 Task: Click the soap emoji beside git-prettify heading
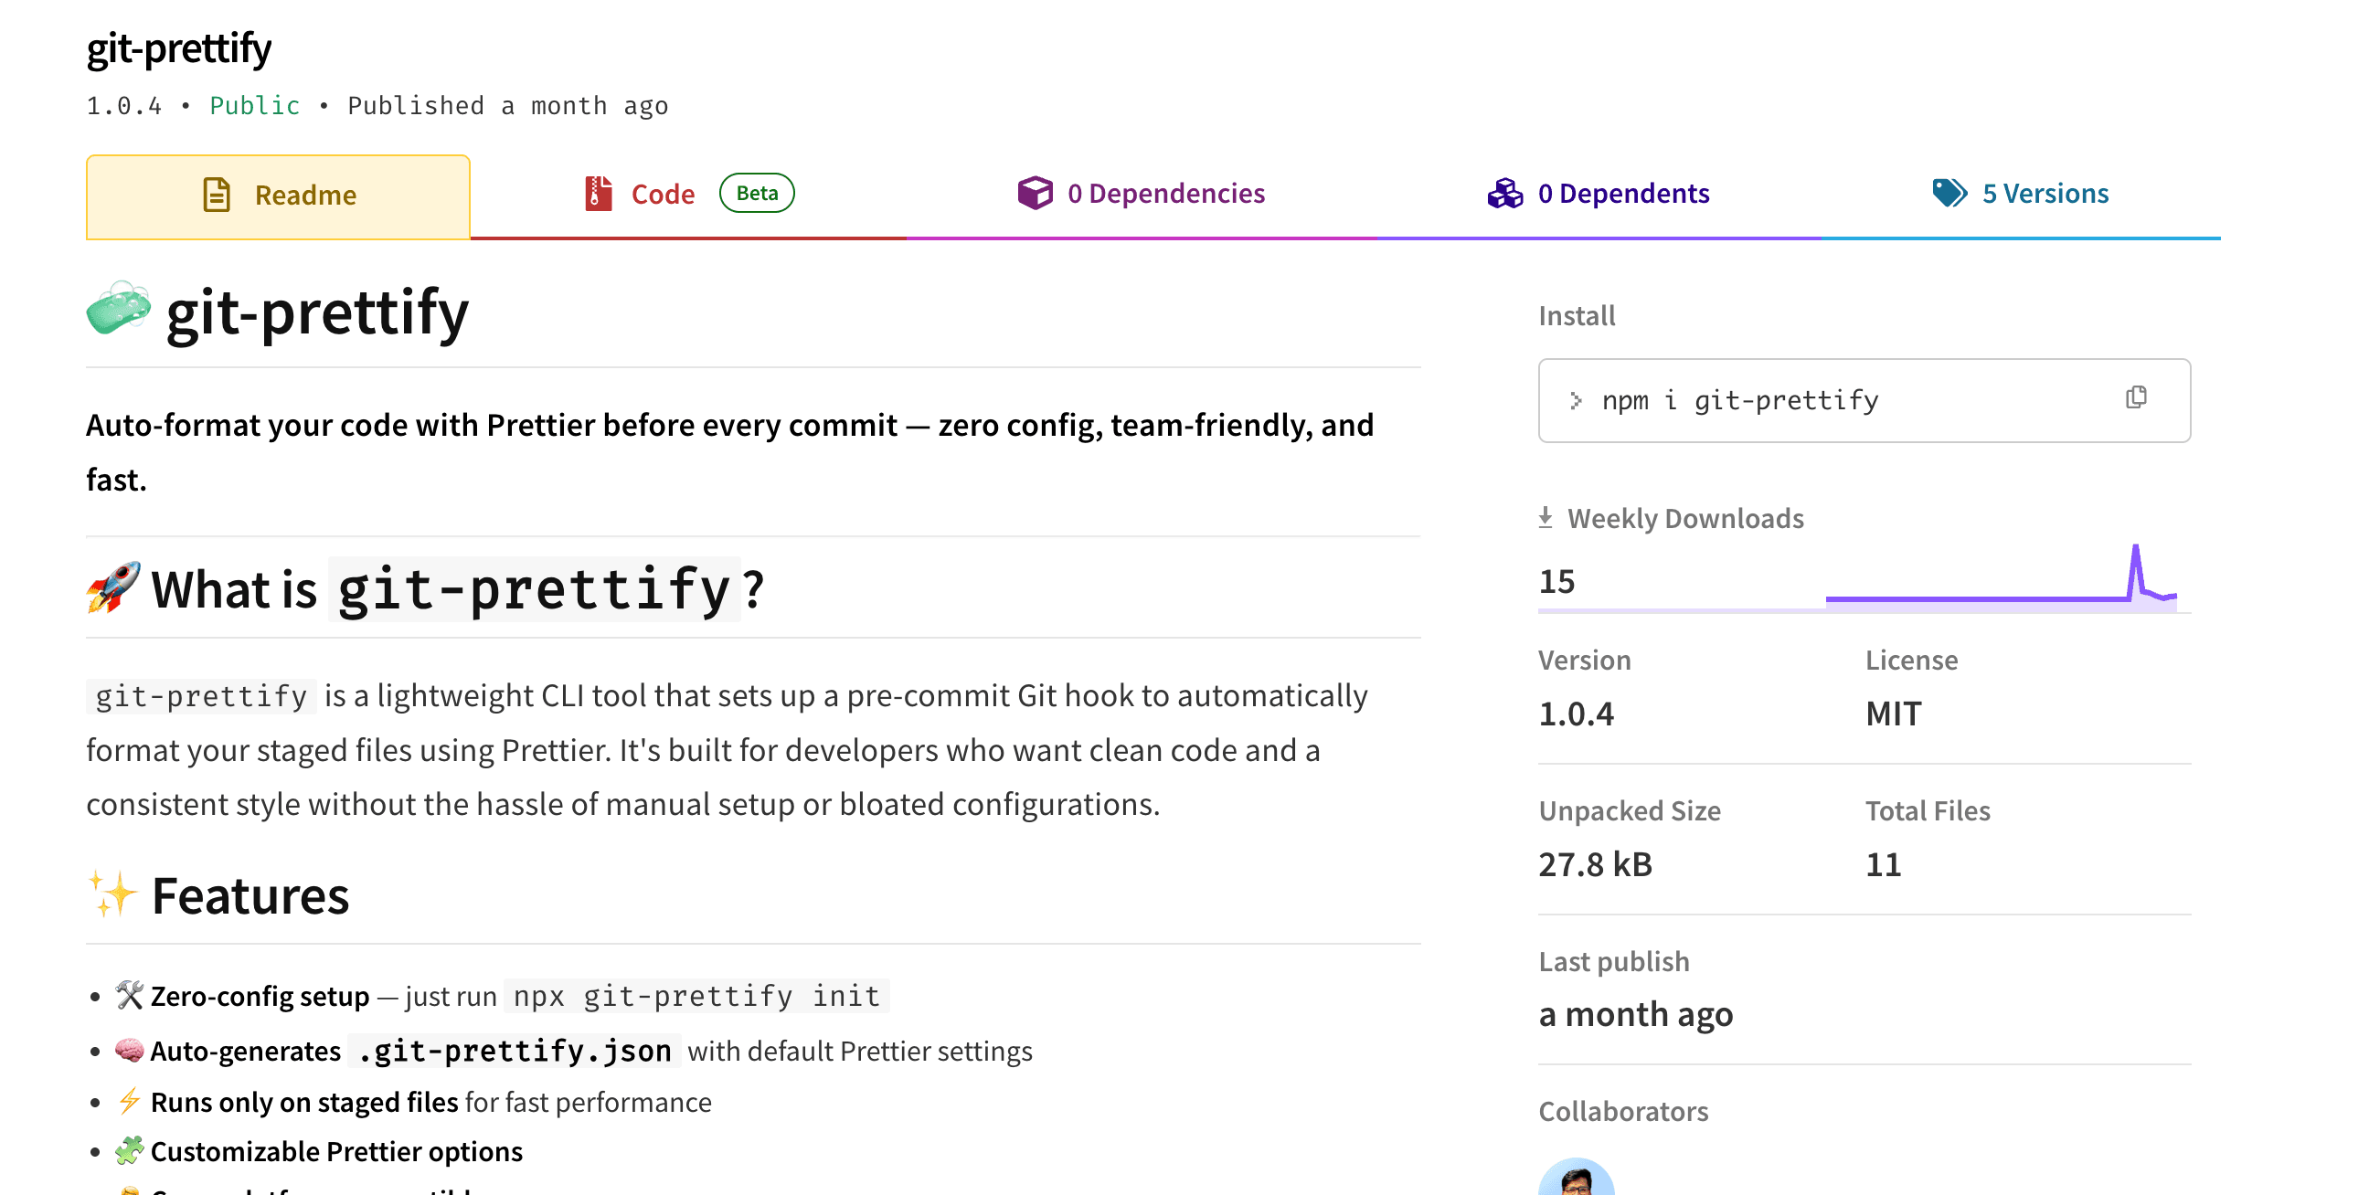(119, 309)
